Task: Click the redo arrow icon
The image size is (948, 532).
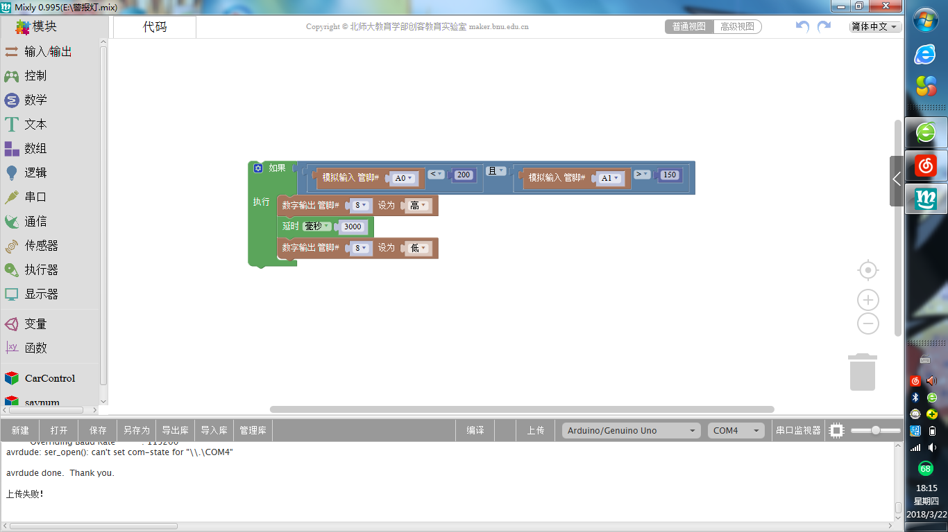Action: click(x=824, y=26)
